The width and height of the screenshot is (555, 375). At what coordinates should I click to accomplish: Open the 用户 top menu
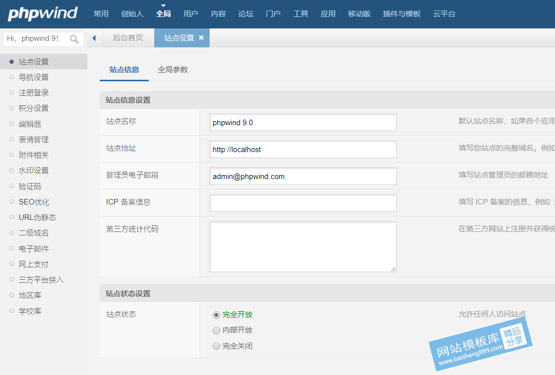tap(191, 14)
